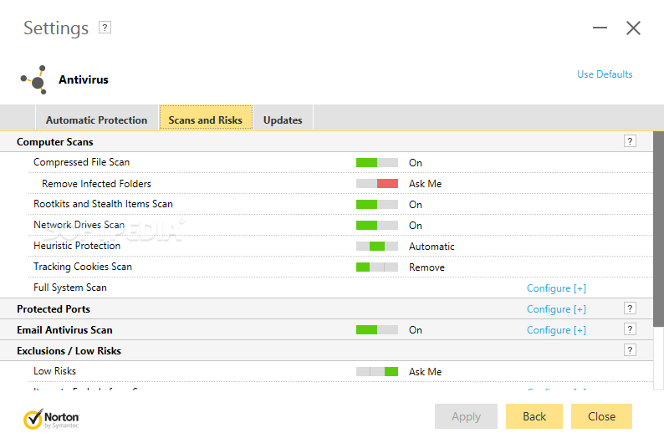Open Exclusions / Low Risks help icon
The height and width of the screenshot is (443, 664).
(x=630, y=350)
